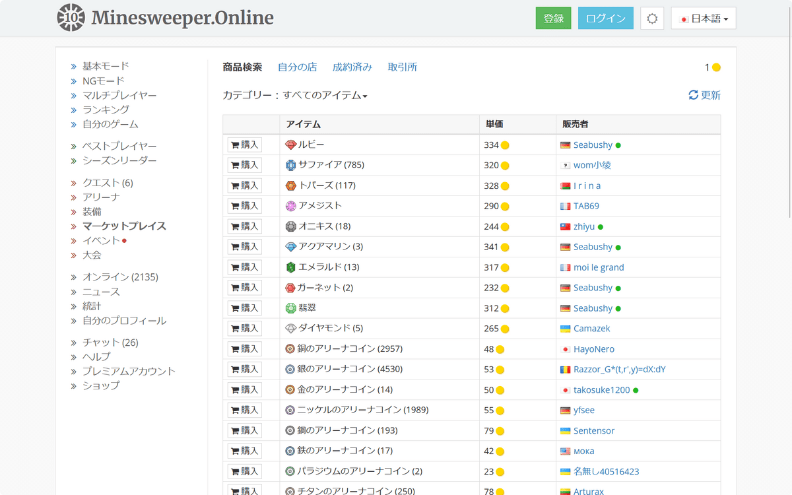This screenshot has height=495, width=792.
Task: Click the ダイヤモンド gem icon
Action: tap(290, 329)
